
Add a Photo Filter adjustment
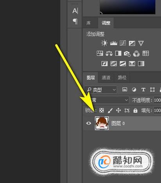click(x=127, y=54)
